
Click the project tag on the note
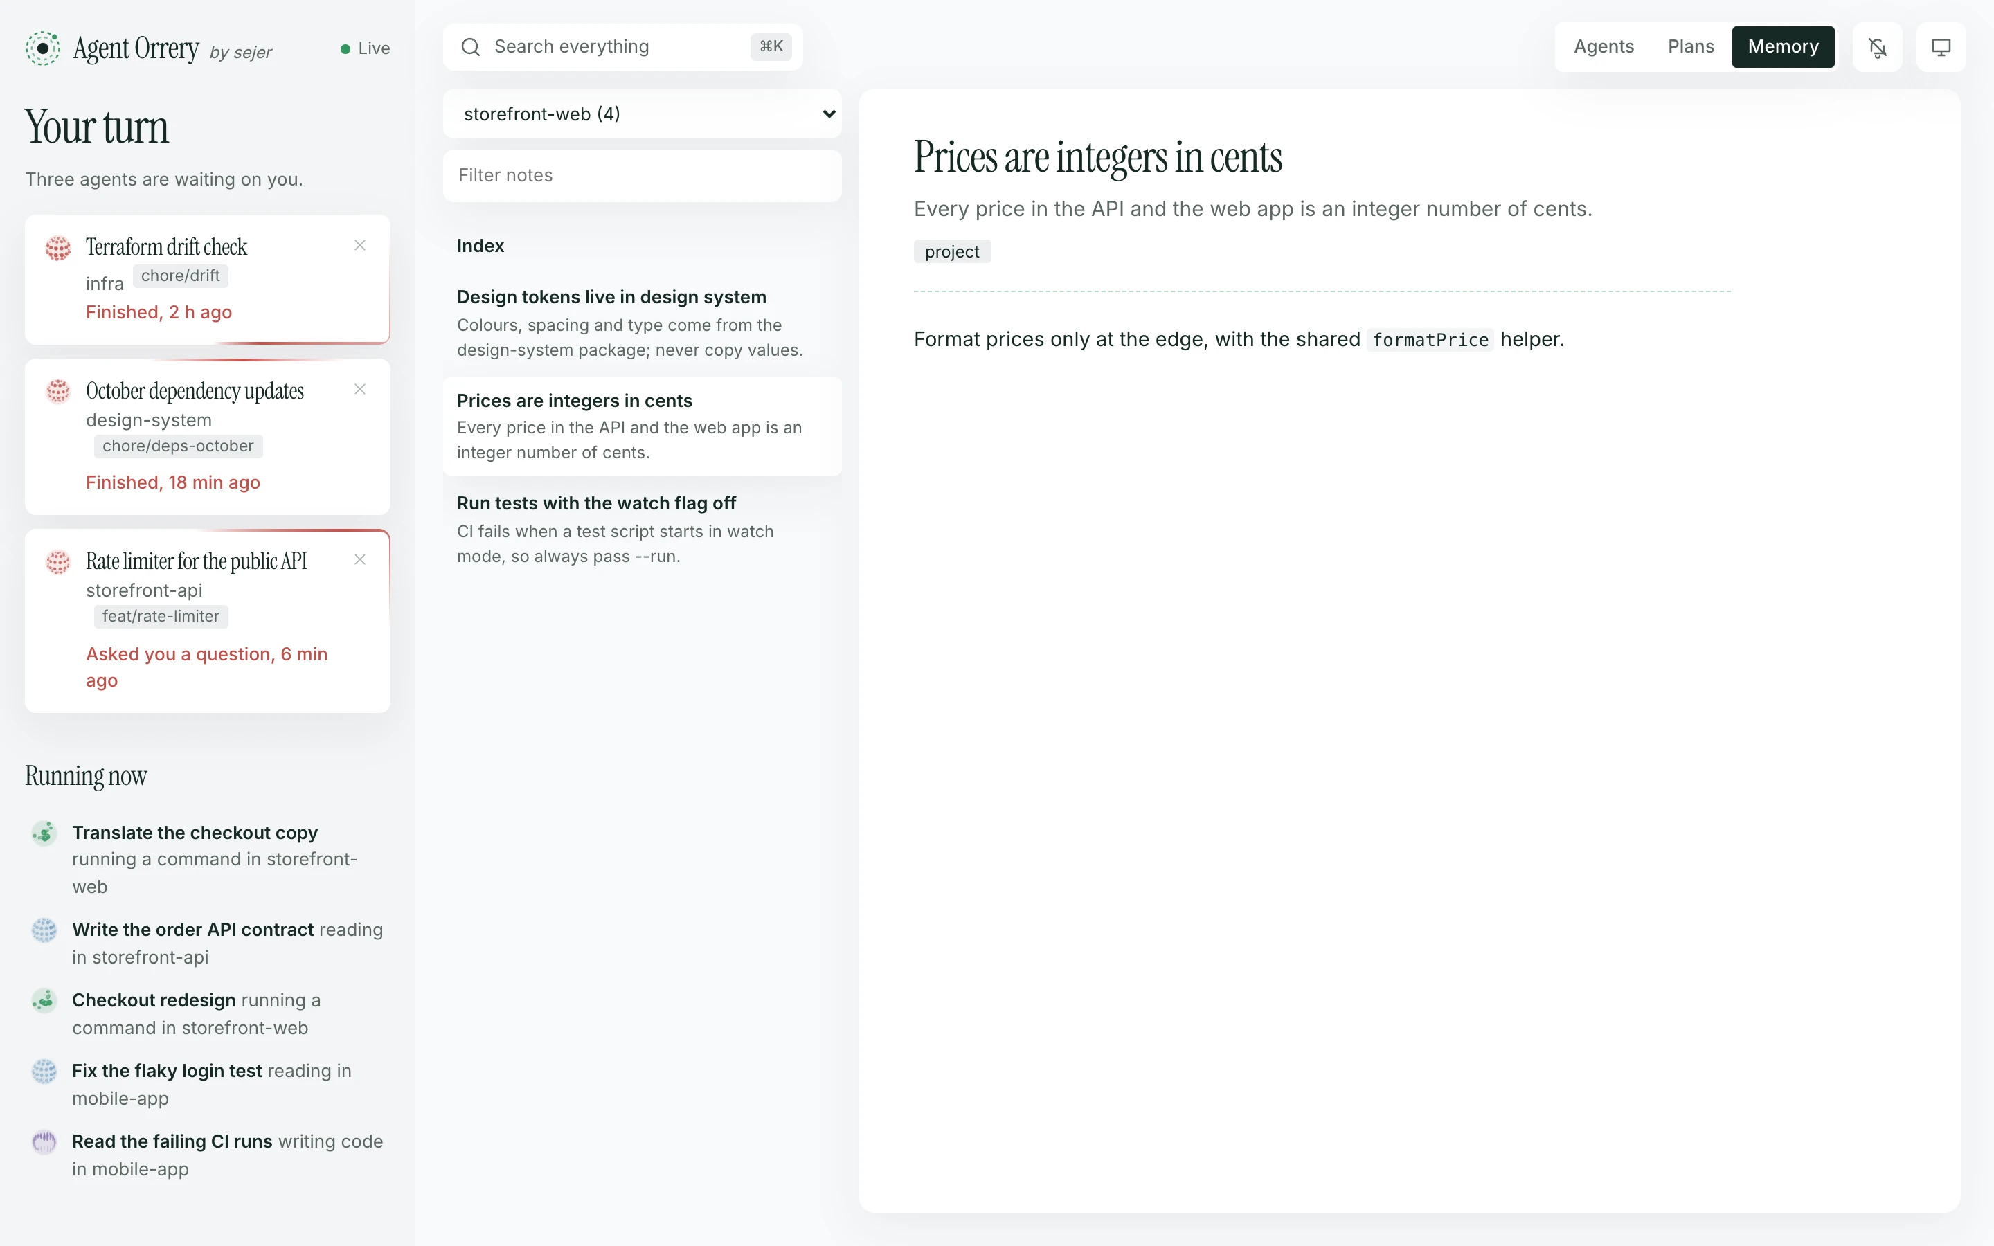(952, 251)
